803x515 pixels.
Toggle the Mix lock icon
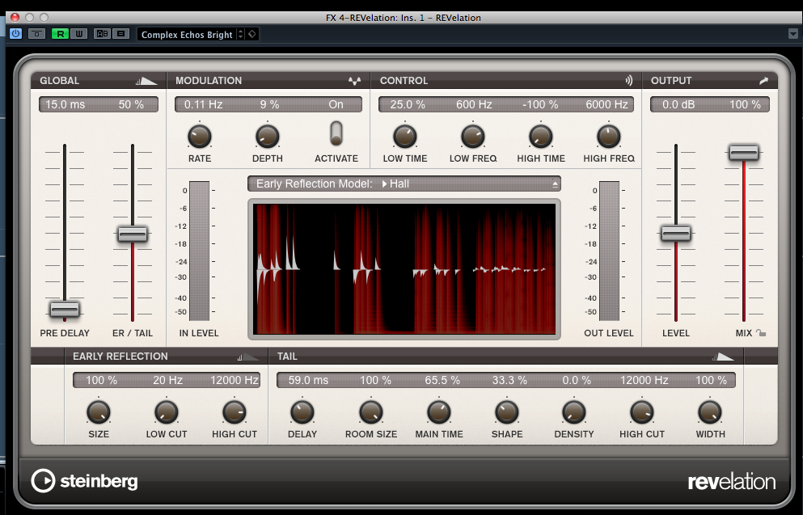(762, 333)
